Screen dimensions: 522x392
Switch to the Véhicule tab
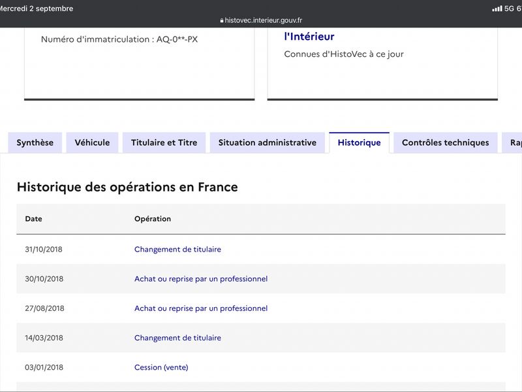(92, 142)
